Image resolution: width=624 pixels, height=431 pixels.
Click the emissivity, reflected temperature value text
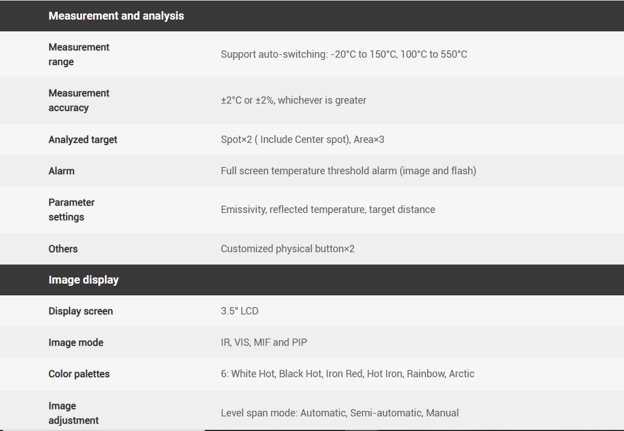coord(328,210)
